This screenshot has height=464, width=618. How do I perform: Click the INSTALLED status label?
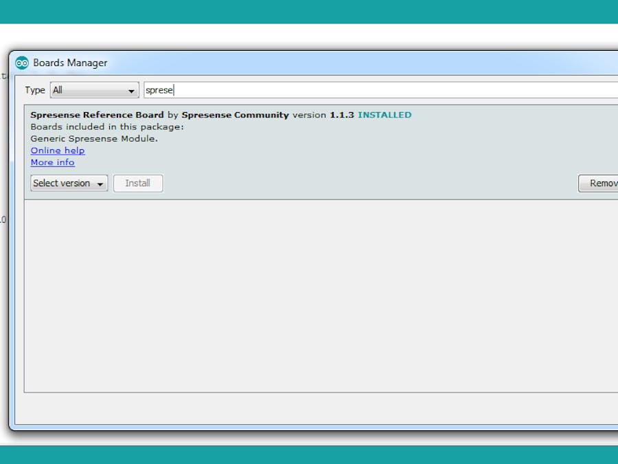click(385, 115)
